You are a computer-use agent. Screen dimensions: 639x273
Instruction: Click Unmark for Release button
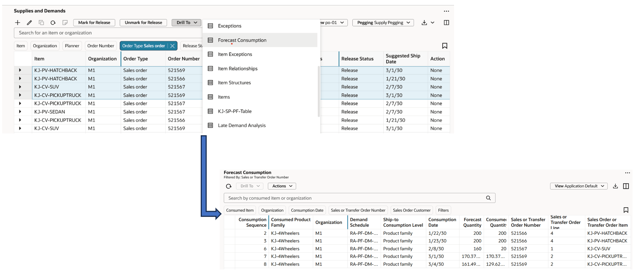(x=143, y=23)
